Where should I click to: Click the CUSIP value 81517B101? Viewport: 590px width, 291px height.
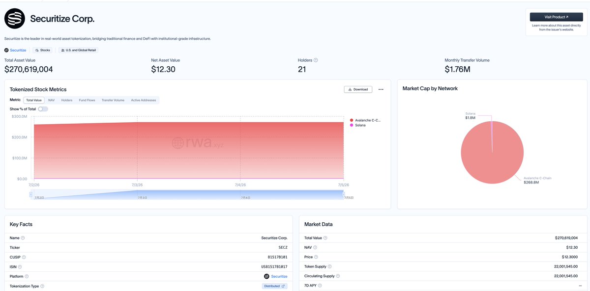[x=278, y=257]
